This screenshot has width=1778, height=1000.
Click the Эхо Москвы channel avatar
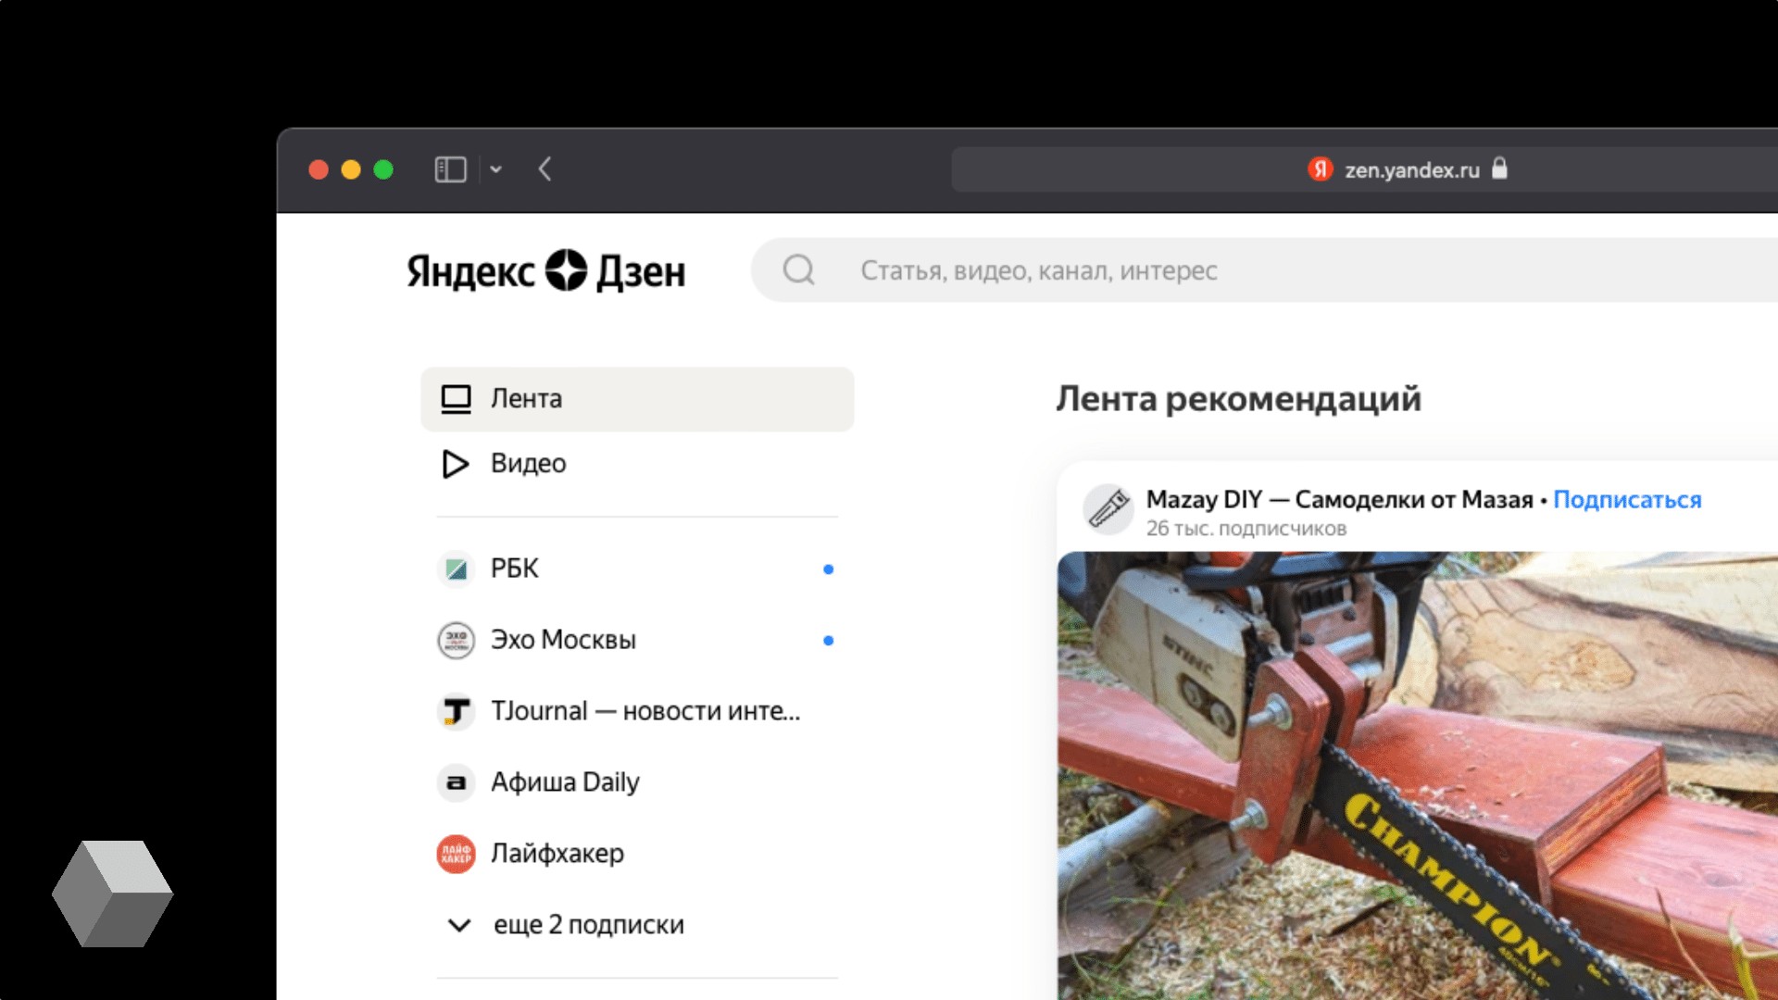click(x=456, y=640)
